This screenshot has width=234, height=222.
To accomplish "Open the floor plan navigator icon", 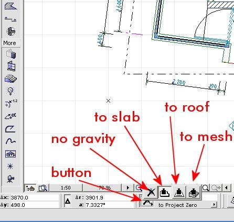I will [x=30, y=188].
